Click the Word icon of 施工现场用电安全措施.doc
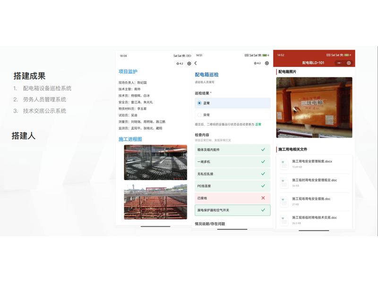Screen dimensions: 378x283 coord(284,201)
